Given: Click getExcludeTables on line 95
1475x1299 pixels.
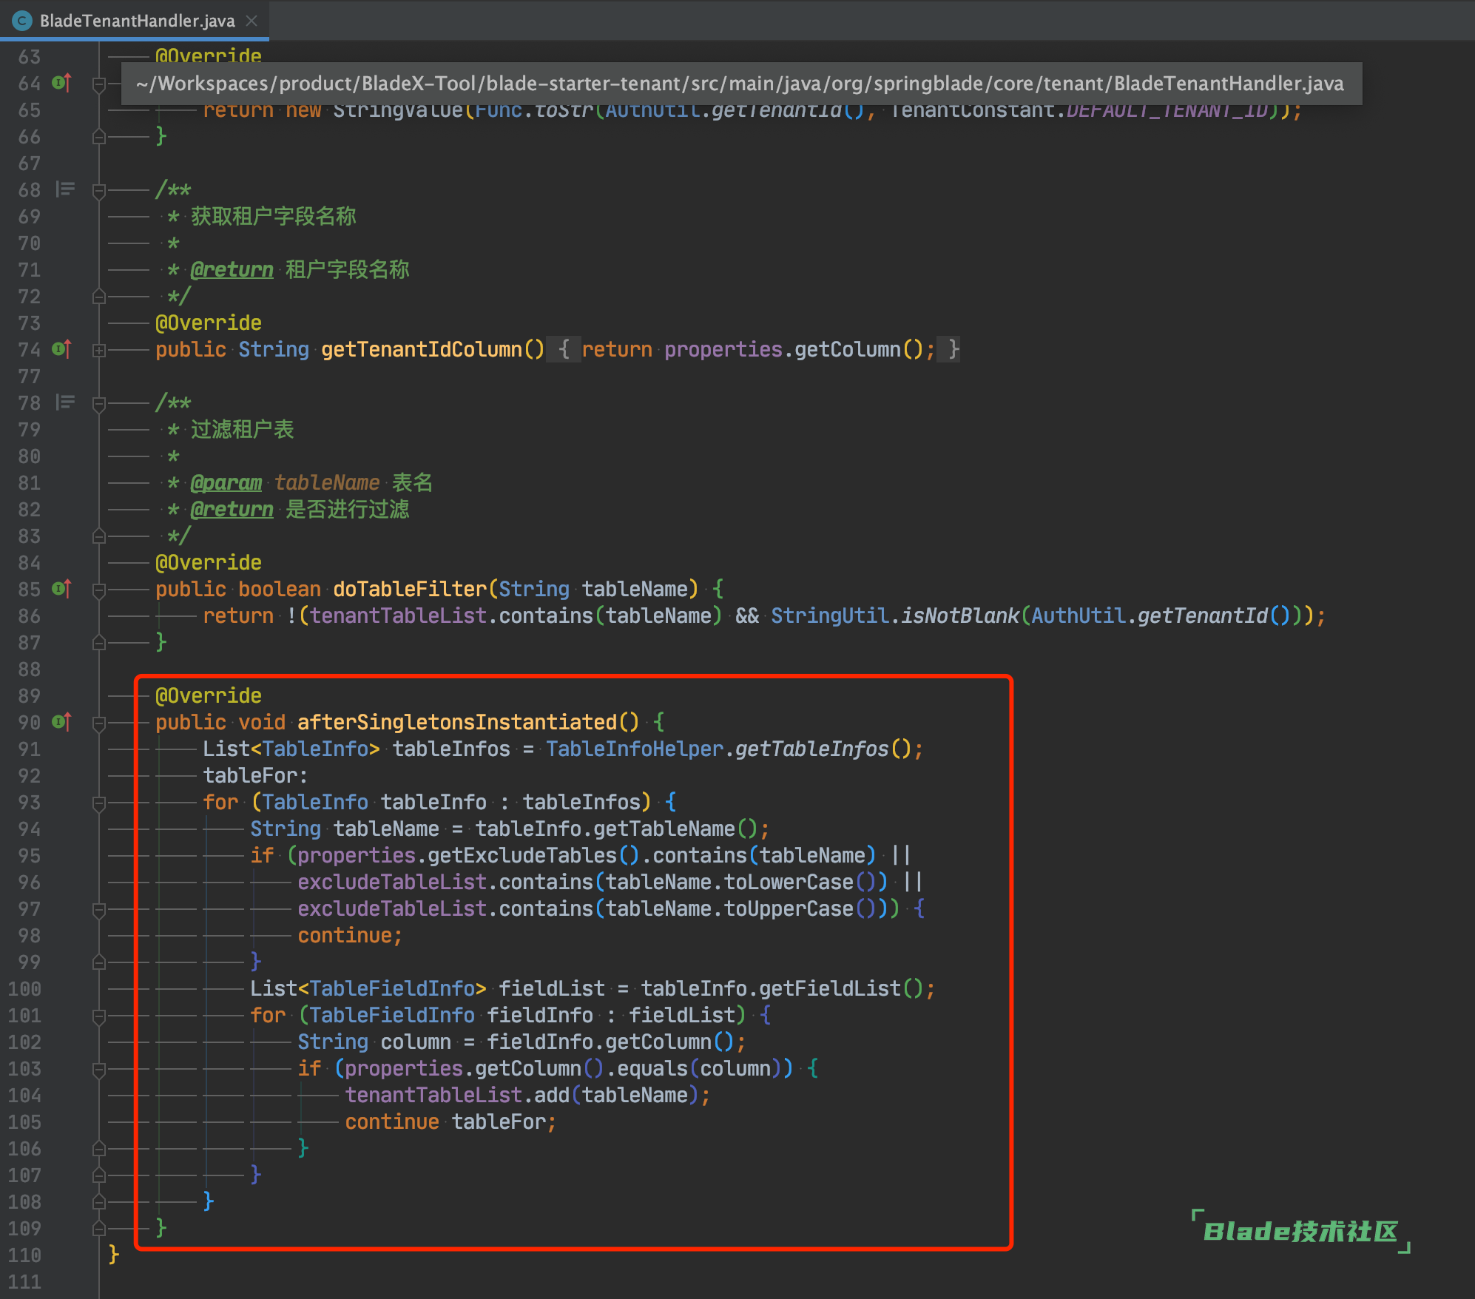Looking at the screenshot, I should [522, 856].
